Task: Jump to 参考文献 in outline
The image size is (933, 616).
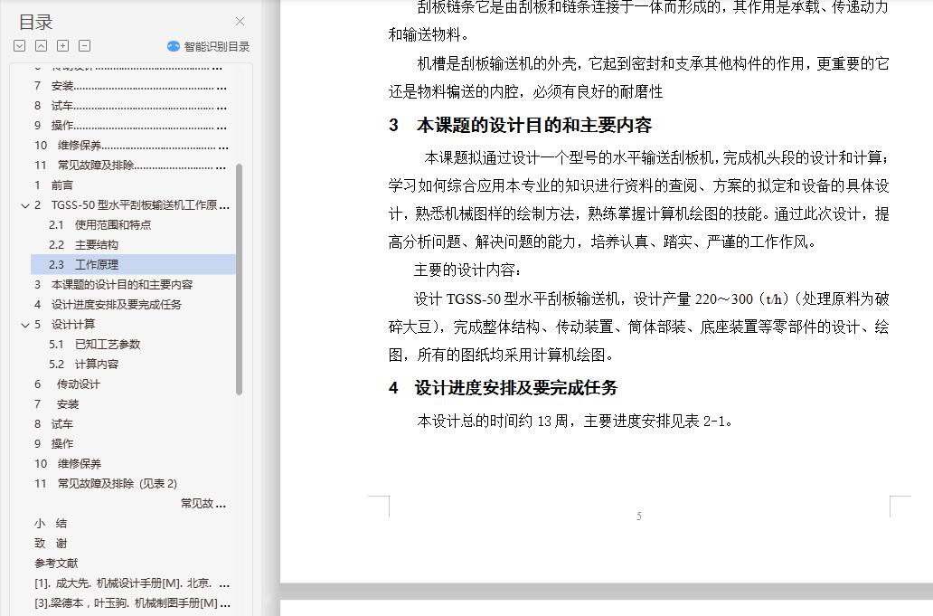Action: [x=56, y=563]
